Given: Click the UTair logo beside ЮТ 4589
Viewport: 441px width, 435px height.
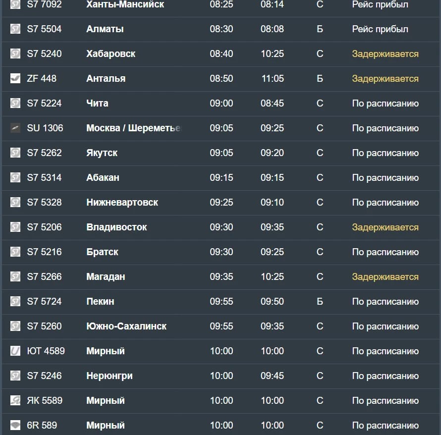Looking at the screenshot, I should pos(15,351).
